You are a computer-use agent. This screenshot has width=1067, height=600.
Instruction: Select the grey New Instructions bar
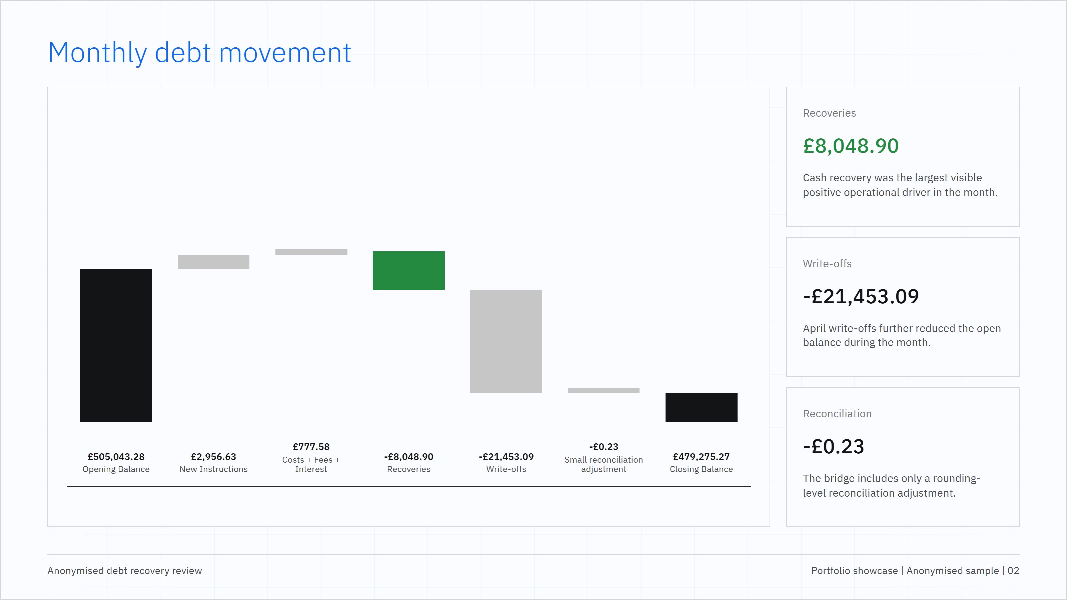tap(214, 262)
